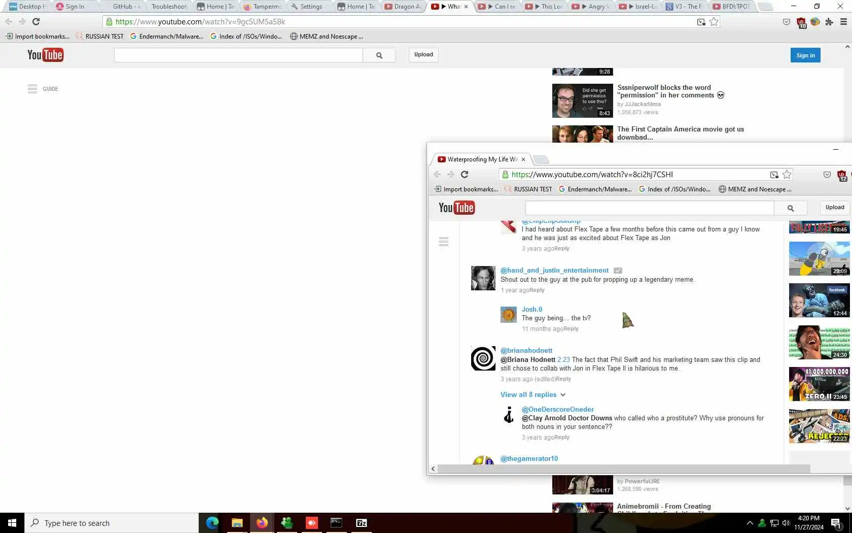Viewport: 852px width, 533px height.
Task: Click Upload in the Waterproofing window
Action: (x=835, y=208)
